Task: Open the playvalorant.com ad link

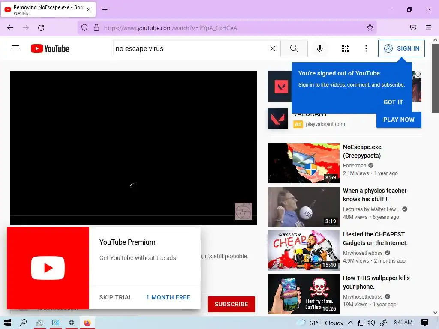Action: [x=325, y=124]
